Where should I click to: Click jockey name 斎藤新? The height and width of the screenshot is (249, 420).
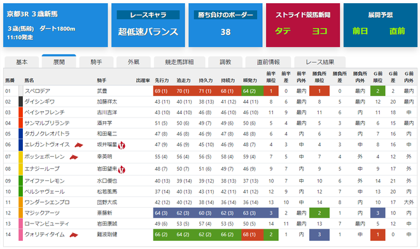pos(104,213)
